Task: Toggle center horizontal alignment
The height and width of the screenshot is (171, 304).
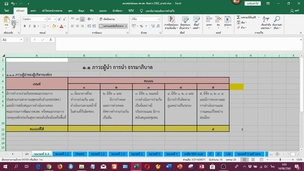Action: (x=77, y=26)
